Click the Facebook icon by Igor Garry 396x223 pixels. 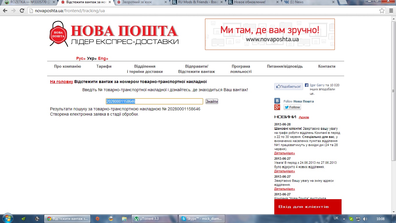click(x=307, y=85)
